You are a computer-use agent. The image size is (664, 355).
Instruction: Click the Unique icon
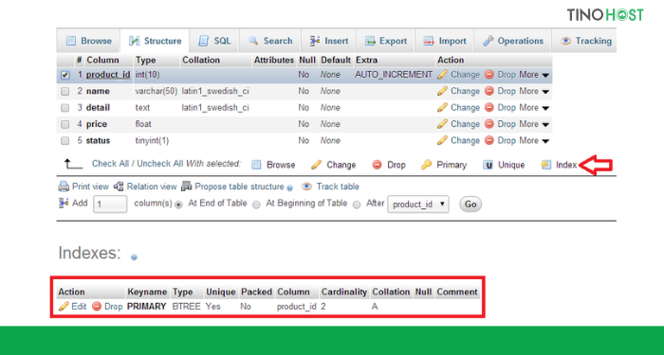click(488, 165)
